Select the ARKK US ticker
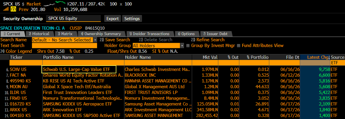 pyautogui.click(x=18, y=110)
